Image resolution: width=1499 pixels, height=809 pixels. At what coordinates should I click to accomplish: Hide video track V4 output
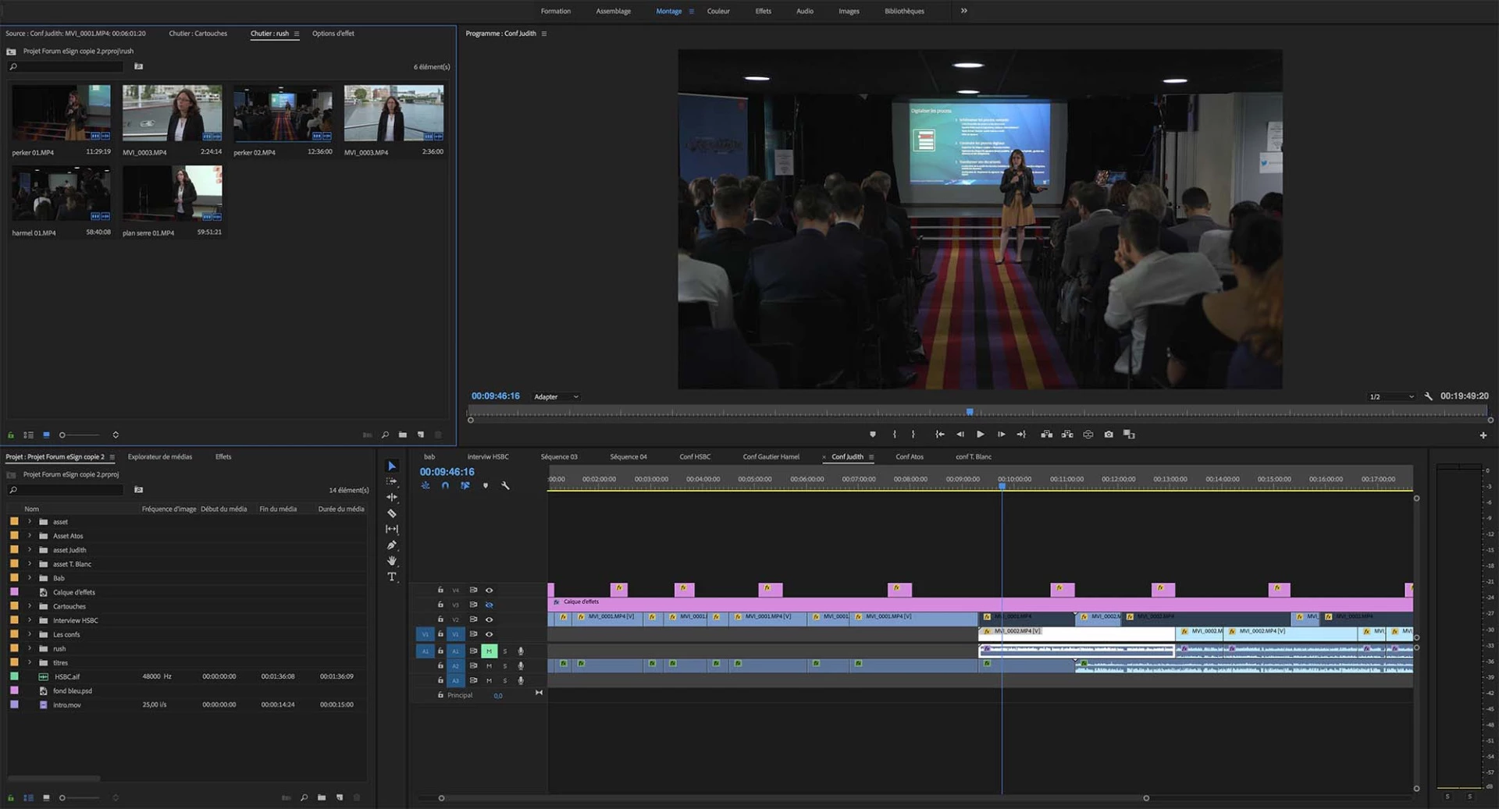point(489,591)
